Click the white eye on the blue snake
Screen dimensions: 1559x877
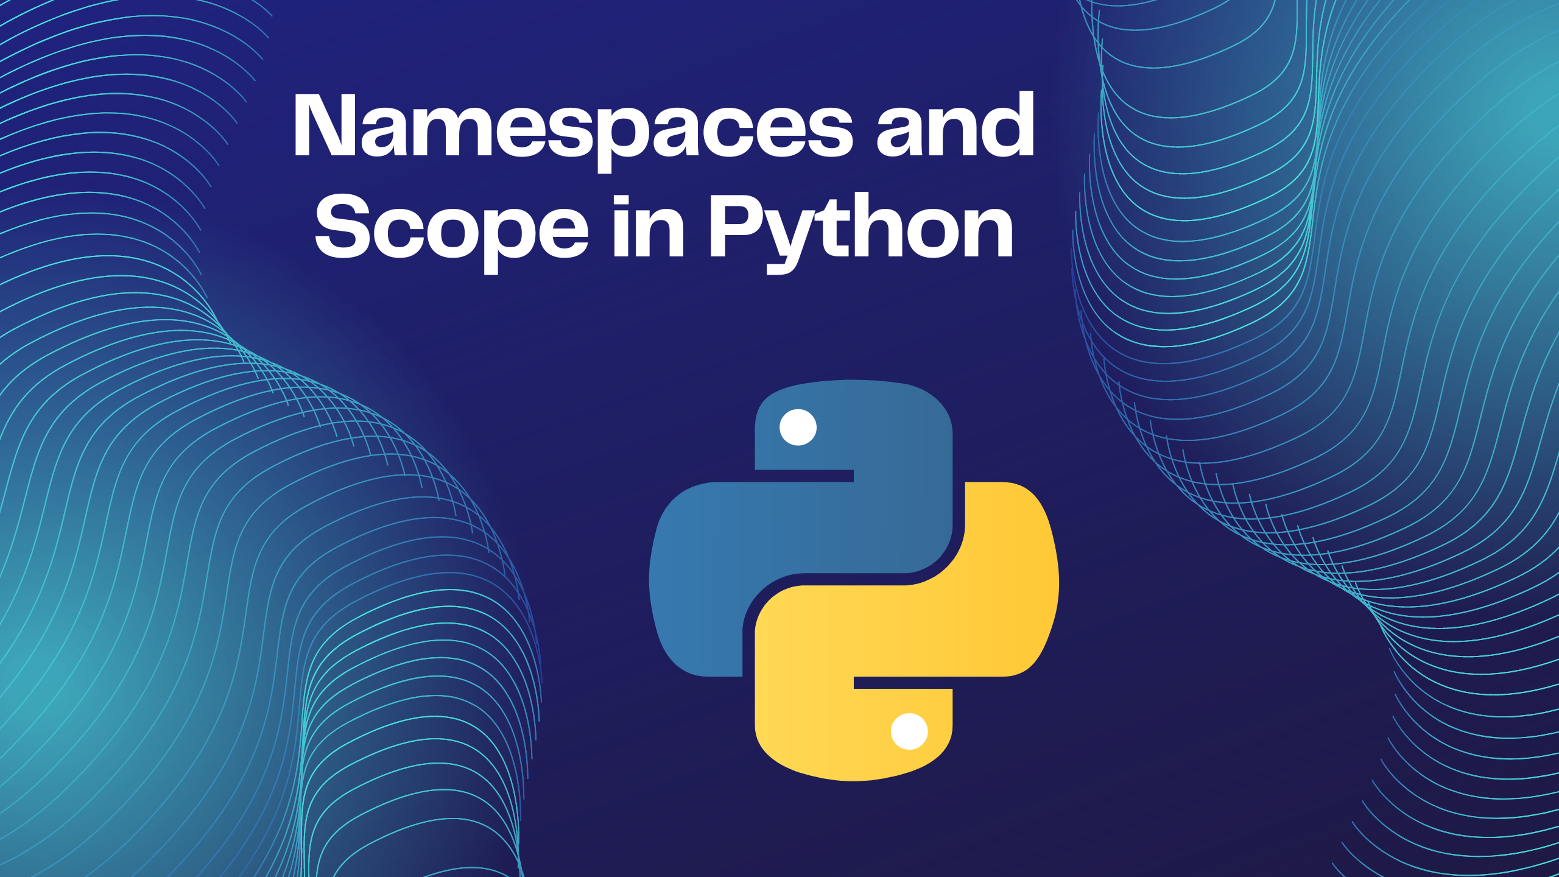tap(798, 427)
